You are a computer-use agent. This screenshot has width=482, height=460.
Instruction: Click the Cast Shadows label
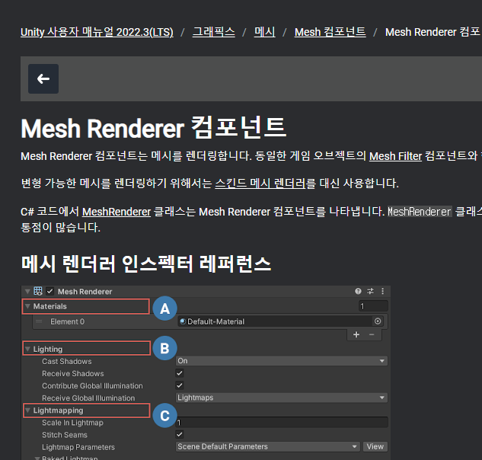(x=67, y=361)
